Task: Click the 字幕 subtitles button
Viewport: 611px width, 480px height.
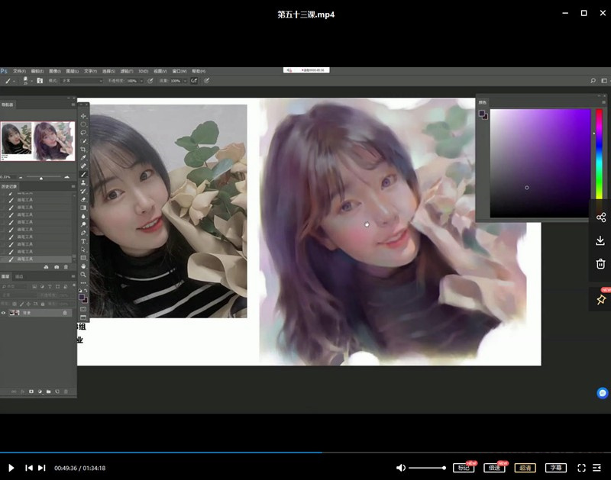Action: coord(555,468)
